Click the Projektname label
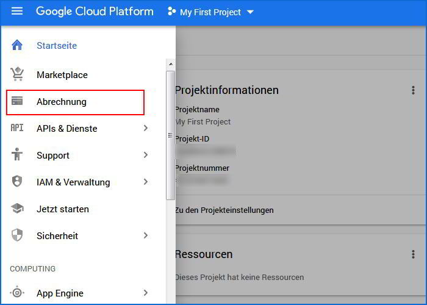This screenshot has width=427, height=305. point(197,109)
